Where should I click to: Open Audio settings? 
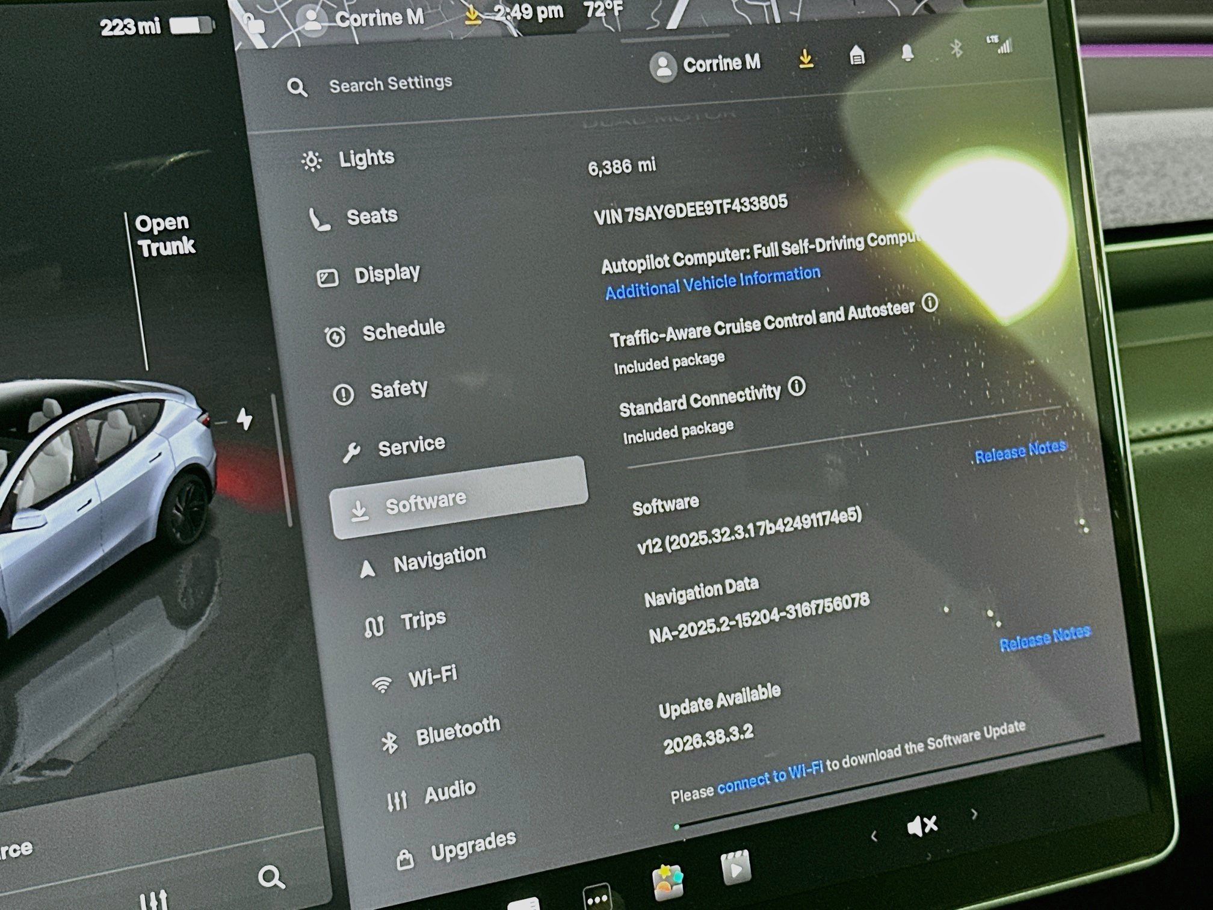coord(431,794)
